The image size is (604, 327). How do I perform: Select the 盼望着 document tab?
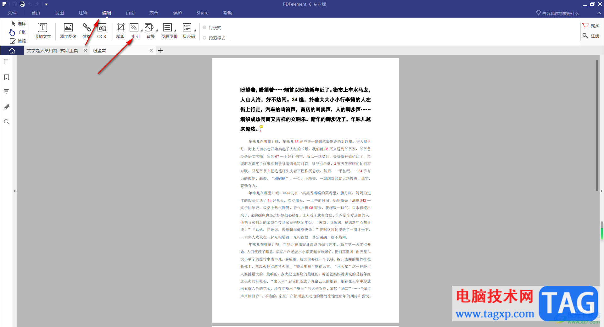pyautogui.click(x=120, y=51)
